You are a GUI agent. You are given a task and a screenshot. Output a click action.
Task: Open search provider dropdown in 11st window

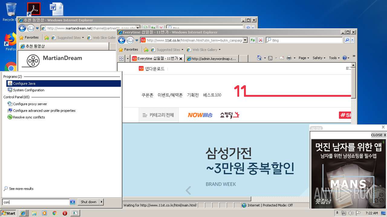coord(352,40)
